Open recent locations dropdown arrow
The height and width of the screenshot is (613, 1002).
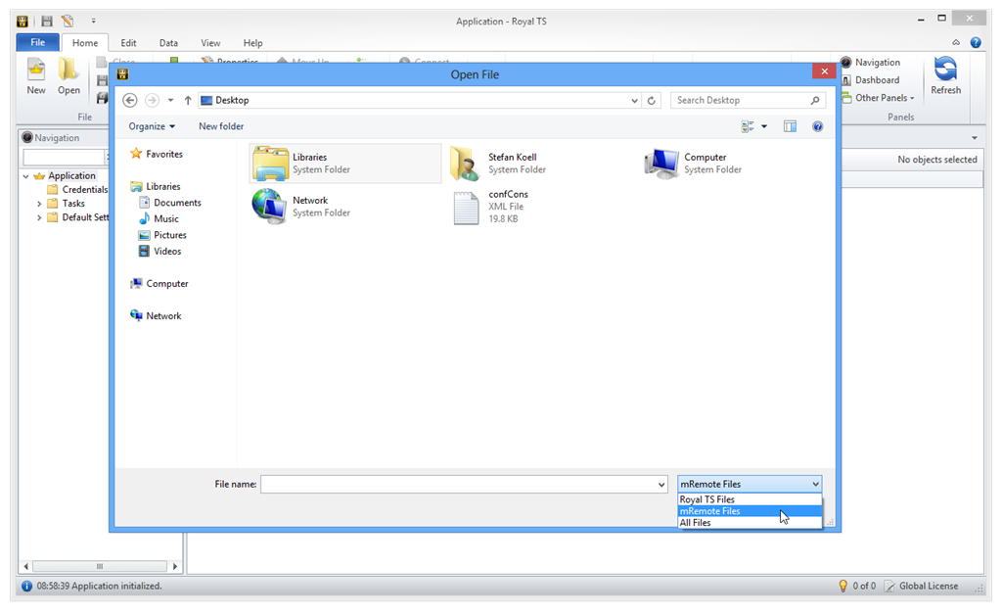tap(170, 100)
